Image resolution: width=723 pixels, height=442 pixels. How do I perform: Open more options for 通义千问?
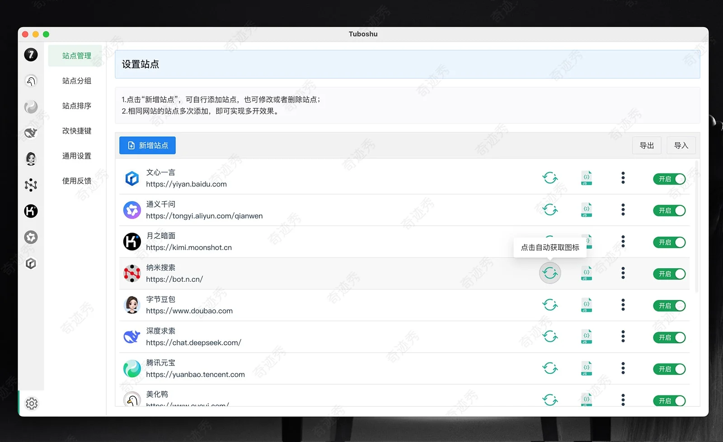pos(623,209)
